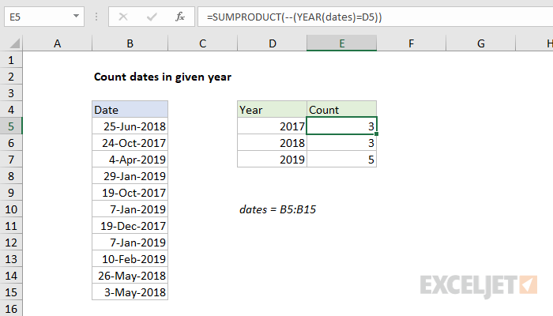Screen dimensions: 553x316
Task: Select cell with 19-Dec-2017
Action: 130,226
